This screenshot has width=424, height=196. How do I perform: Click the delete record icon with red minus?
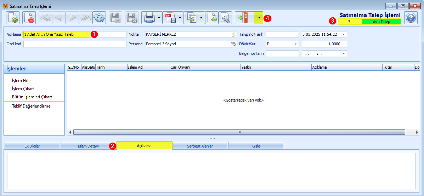pos(29,18)
